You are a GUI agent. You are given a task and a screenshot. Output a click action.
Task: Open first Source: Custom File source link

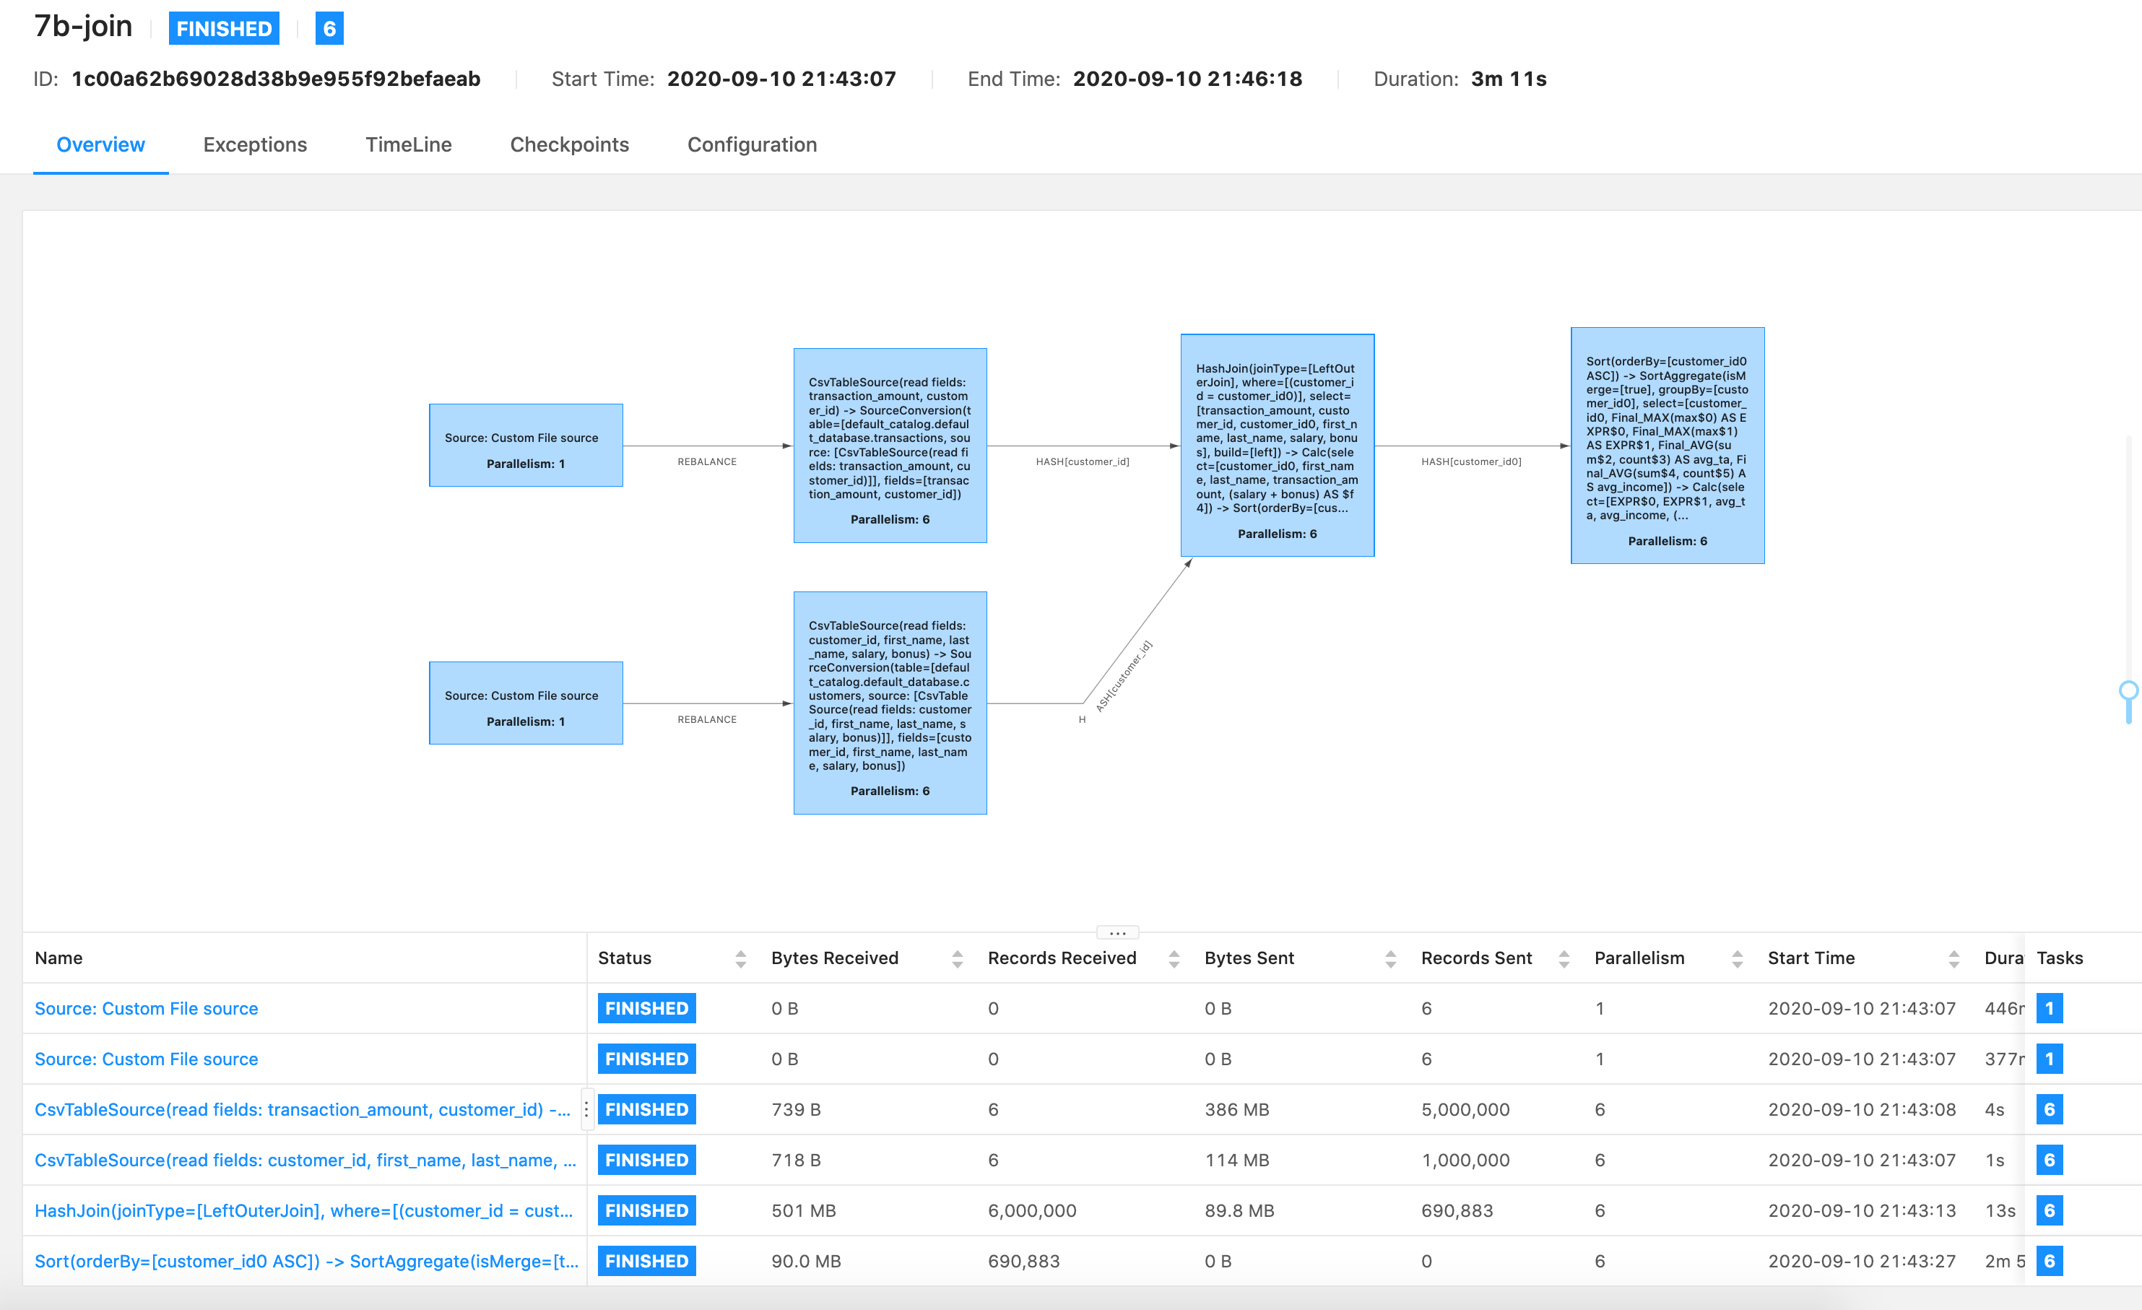(x=146, y=1008)
